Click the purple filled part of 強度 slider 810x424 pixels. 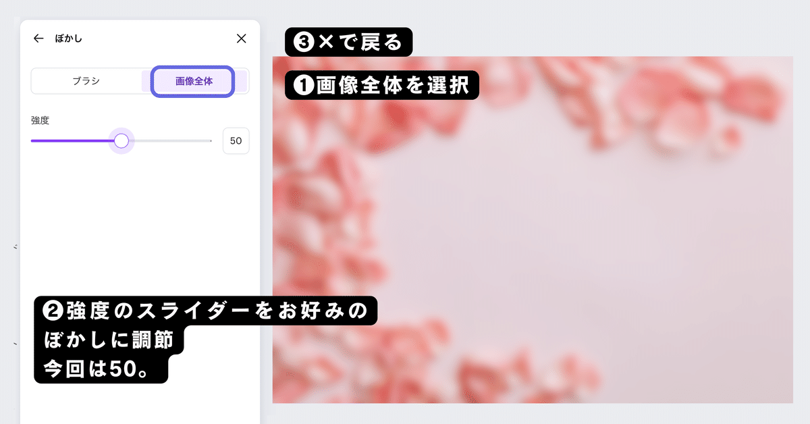72,140
